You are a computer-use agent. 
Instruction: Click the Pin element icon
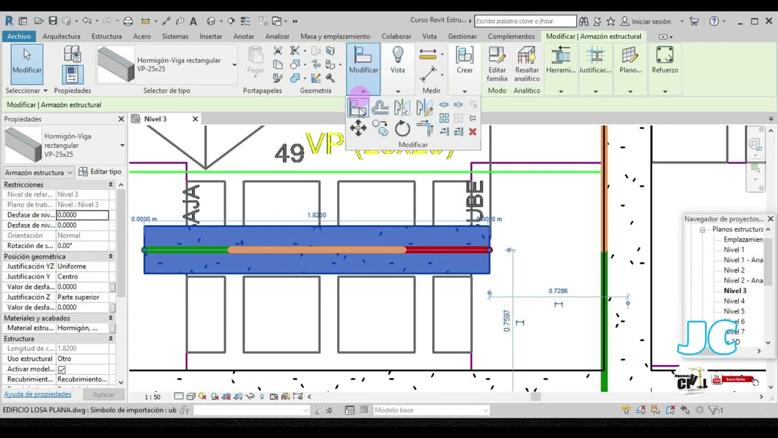click(472, 118)
